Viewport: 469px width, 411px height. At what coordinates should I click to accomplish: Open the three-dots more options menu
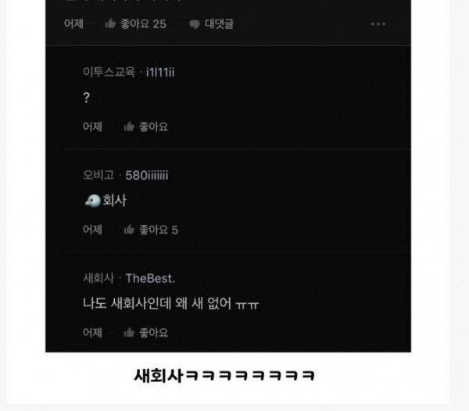point(378,24)
